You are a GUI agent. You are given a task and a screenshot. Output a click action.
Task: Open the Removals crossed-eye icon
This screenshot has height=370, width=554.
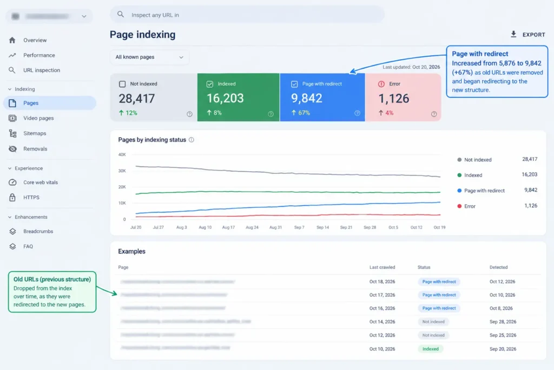[13, 149]
